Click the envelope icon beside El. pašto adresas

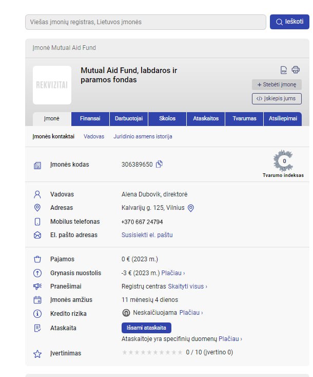37,235
